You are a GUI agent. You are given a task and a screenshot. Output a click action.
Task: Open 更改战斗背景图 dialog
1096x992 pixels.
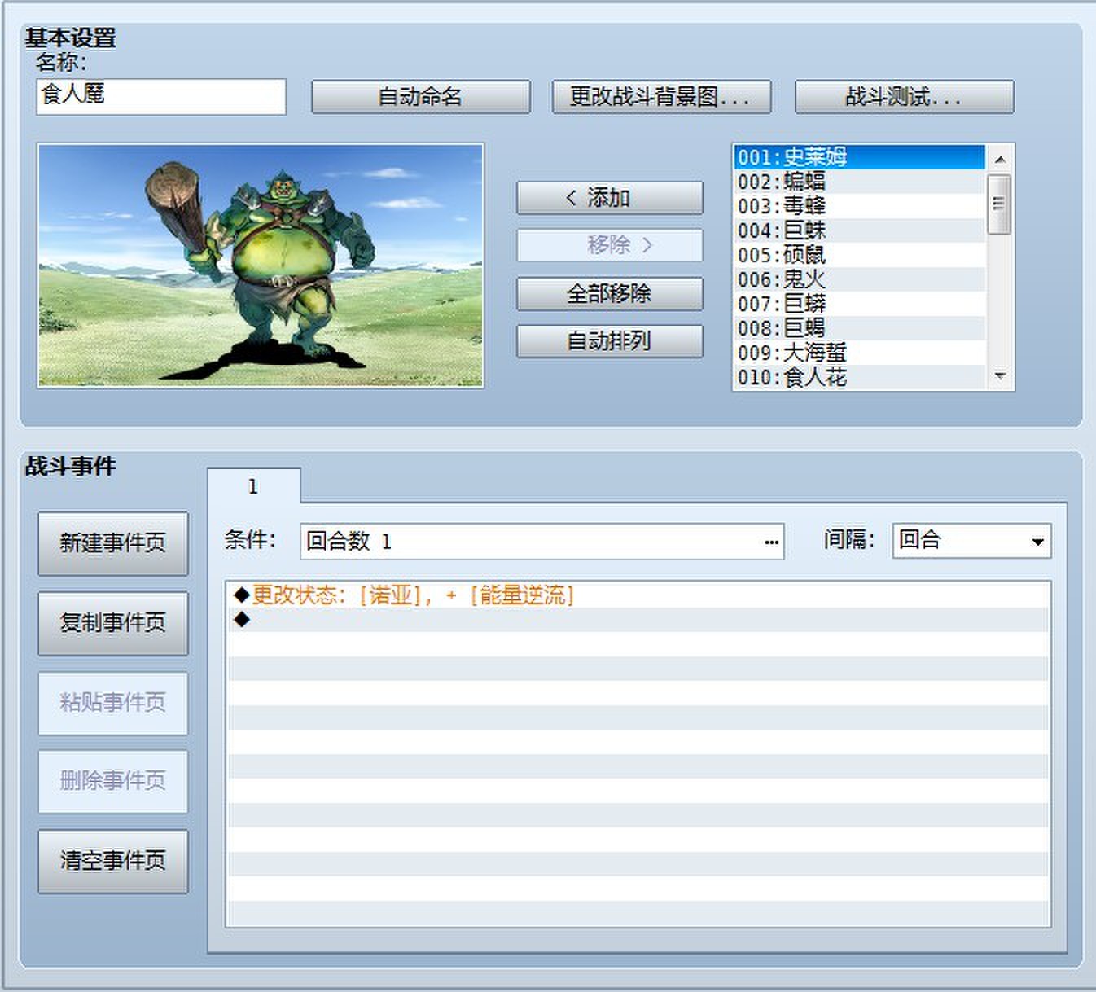pyautogui.click(x=661, y=97)
